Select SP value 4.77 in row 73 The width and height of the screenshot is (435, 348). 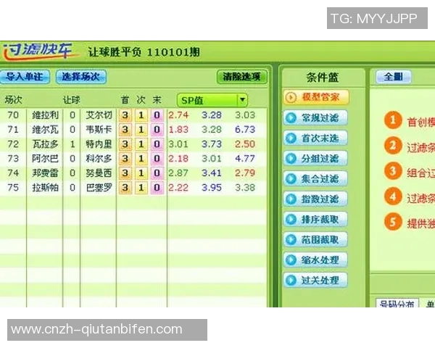click(245, 159)
